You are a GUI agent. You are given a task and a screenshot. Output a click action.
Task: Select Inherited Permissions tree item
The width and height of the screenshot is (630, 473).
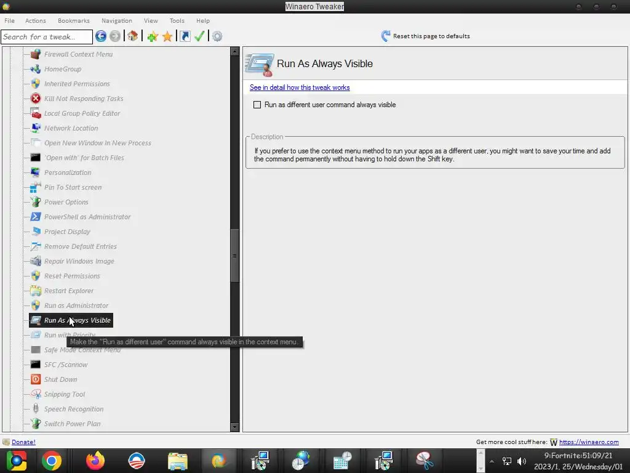click(77, 84)
